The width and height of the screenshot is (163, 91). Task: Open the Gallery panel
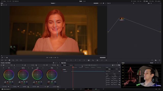[x=4, y=1]
